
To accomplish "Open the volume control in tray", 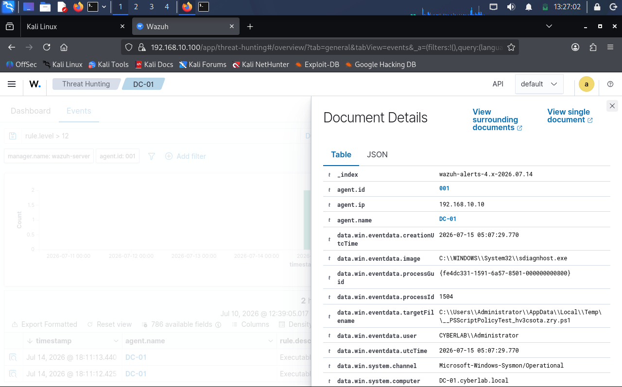I will 511,7.
